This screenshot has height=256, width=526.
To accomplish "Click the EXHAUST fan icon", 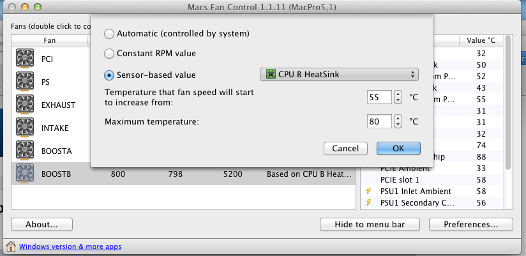I will pyautogui.click(x=25, y=105).
